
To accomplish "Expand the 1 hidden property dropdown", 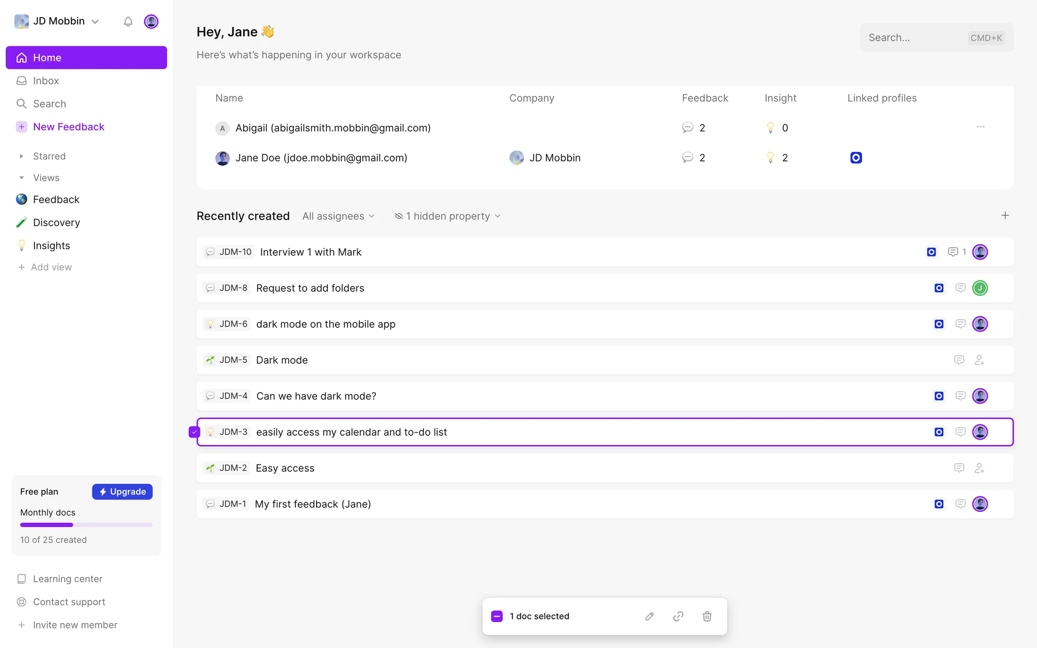I will click(x=448, y=216).
